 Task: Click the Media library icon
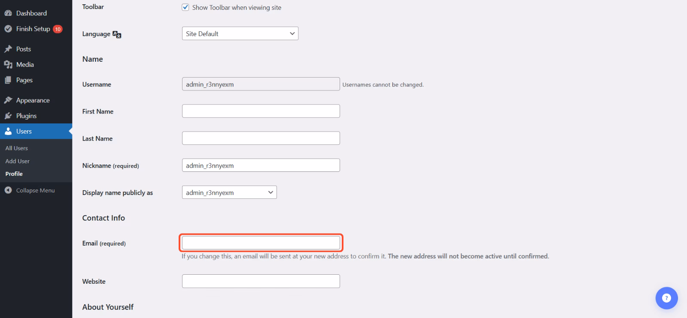click(8, 65)
